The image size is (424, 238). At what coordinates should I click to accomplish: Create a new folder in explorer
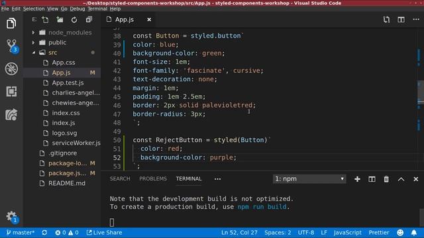pos(60,19)
